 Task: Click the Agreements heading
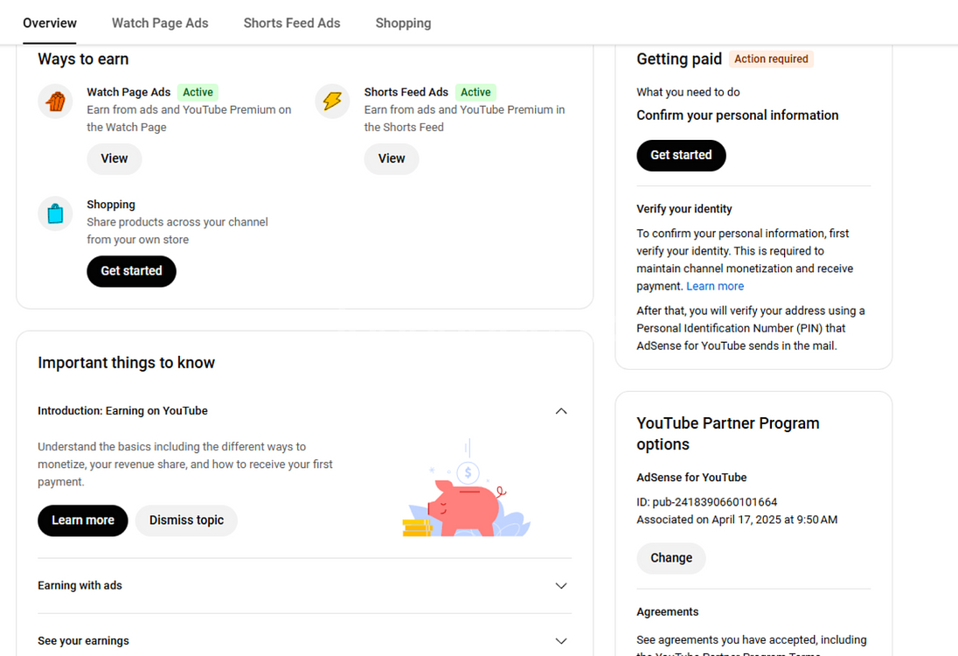coord(667,612)
